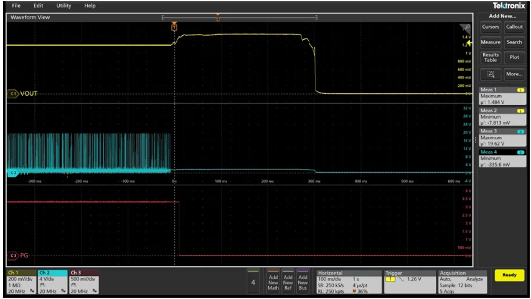The width and height of the screenshot is (531, 299).
Task: Click the Add New Bus button
Action: [x=303, y=282]
